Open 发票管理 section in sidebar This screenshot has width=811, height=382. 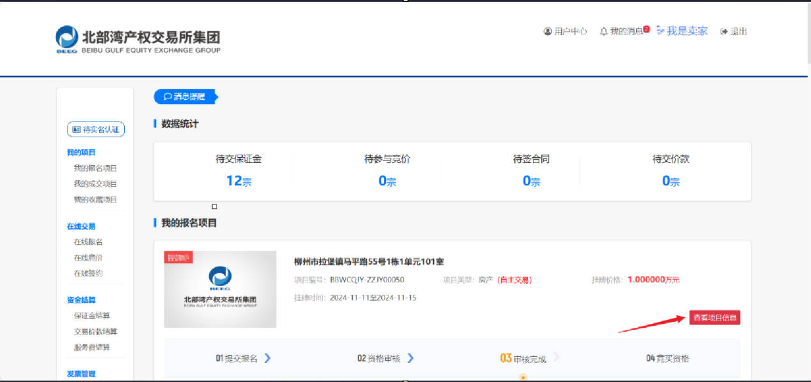(x=81, y=374)
